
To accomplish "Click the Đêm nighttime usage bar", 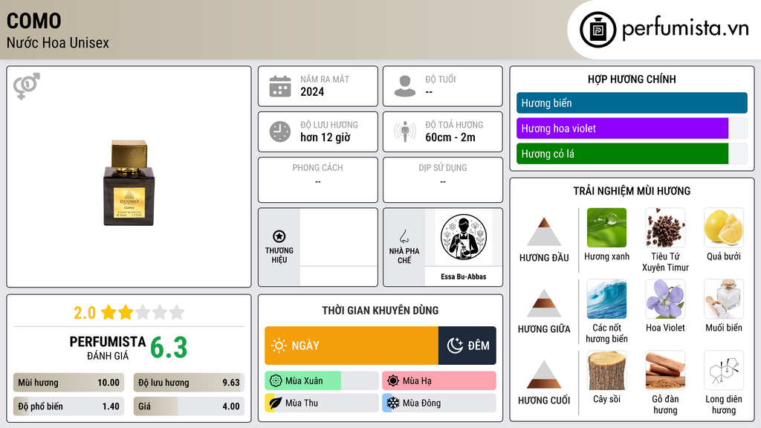I will (x=467, y=346).
